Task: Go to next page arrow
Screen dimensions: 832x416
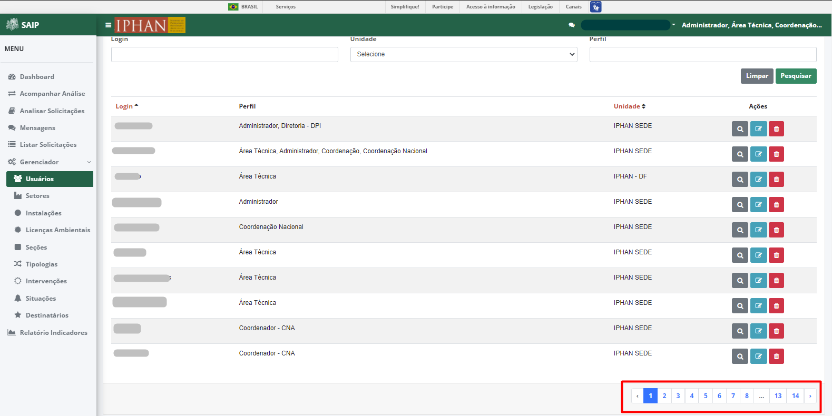Action: tap(810, 396)
